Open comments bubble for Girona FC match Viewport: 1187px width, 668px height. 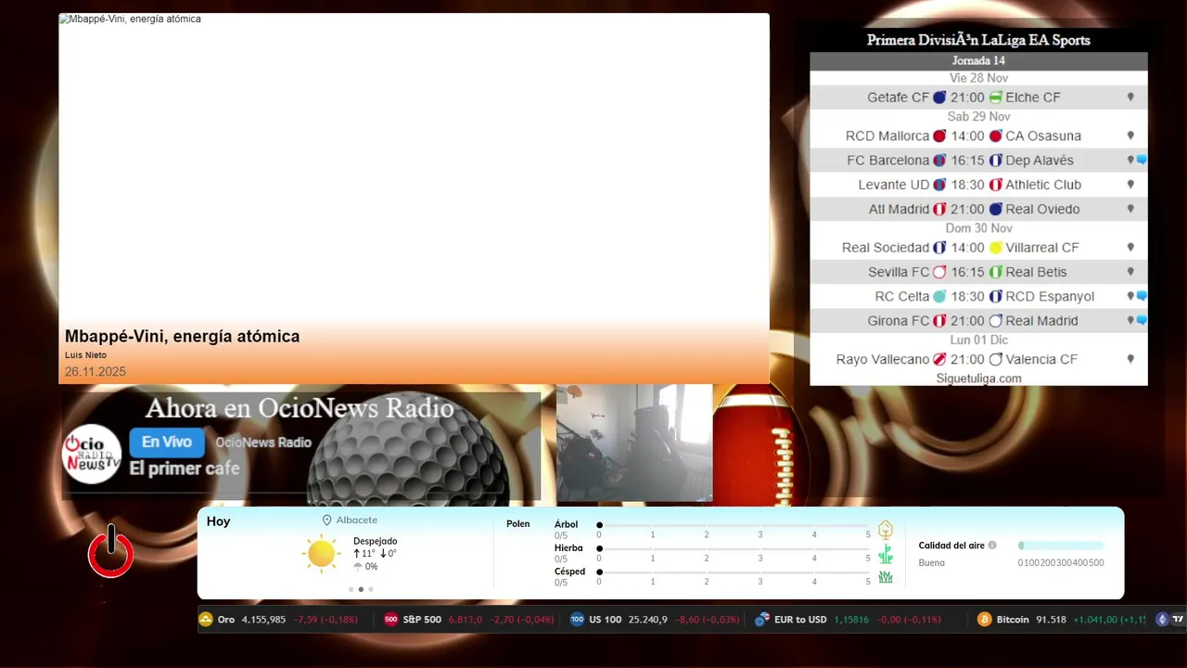pos(1142,320)
